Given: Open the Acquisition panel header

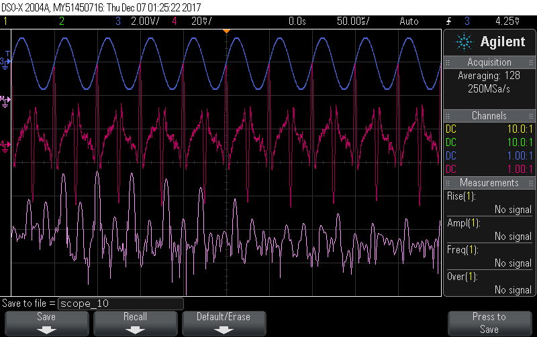Looking at the screenshot, I should (489, 62).
